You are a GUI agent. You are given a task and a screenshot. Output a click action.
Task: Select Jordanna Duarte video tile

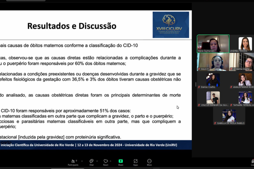(x=245, y=62)
